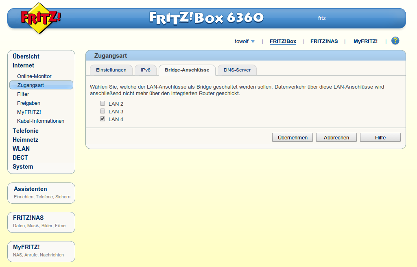Switch to the Einstellungen tab
417x267 pixels.
(x=111, y=70)
